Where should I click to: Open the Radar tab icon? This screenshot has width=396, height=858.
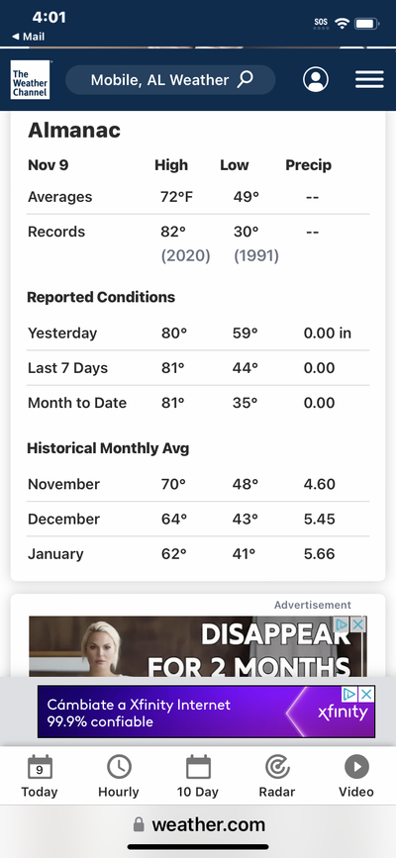click(277, 776)
